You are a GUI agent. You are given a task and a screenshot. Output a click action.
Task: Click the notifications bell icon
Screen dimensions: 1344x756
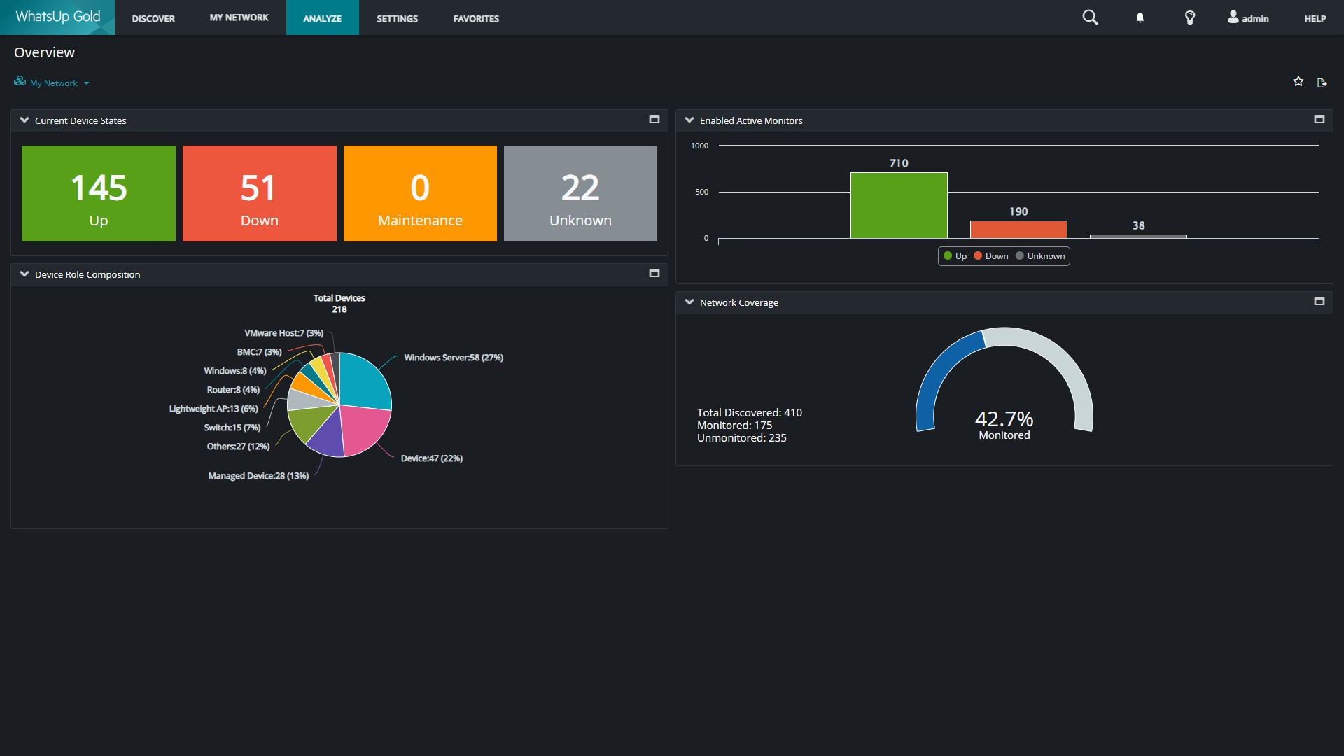(x=1140, y=18)
